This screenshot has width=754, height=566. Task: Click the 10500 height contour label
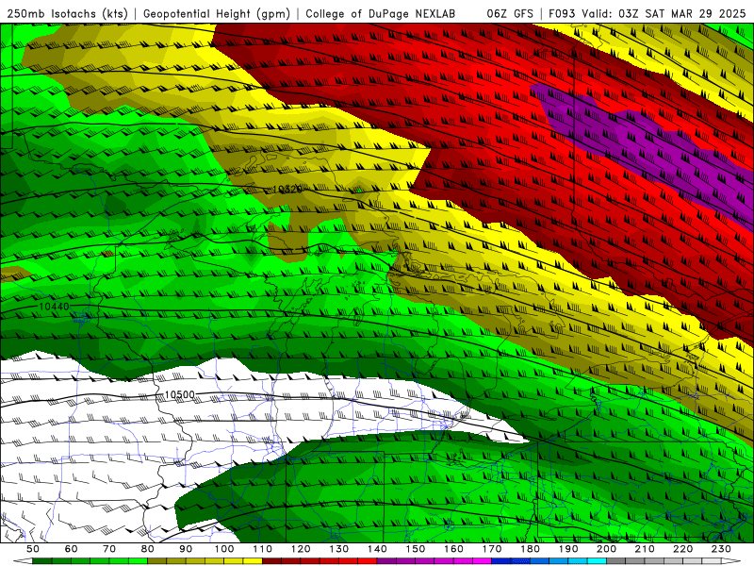(x=179, y=394)
